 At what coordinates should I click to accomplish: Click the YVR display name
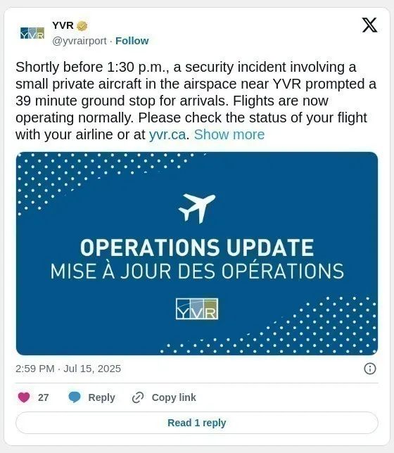[x=63, y=25]
